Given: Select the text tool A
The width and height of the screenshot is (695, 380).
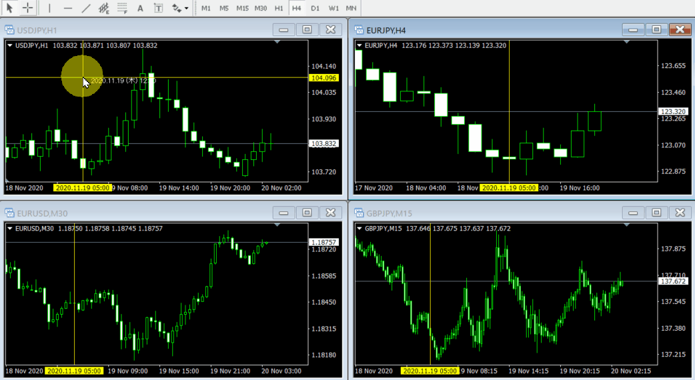Looking at the screenshot, I should (x=140, y=8).
